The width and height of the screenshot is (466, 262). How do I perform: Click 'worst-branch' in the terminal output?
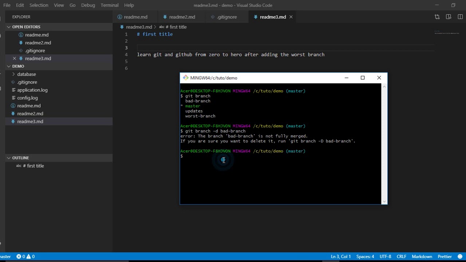(200, 116)
